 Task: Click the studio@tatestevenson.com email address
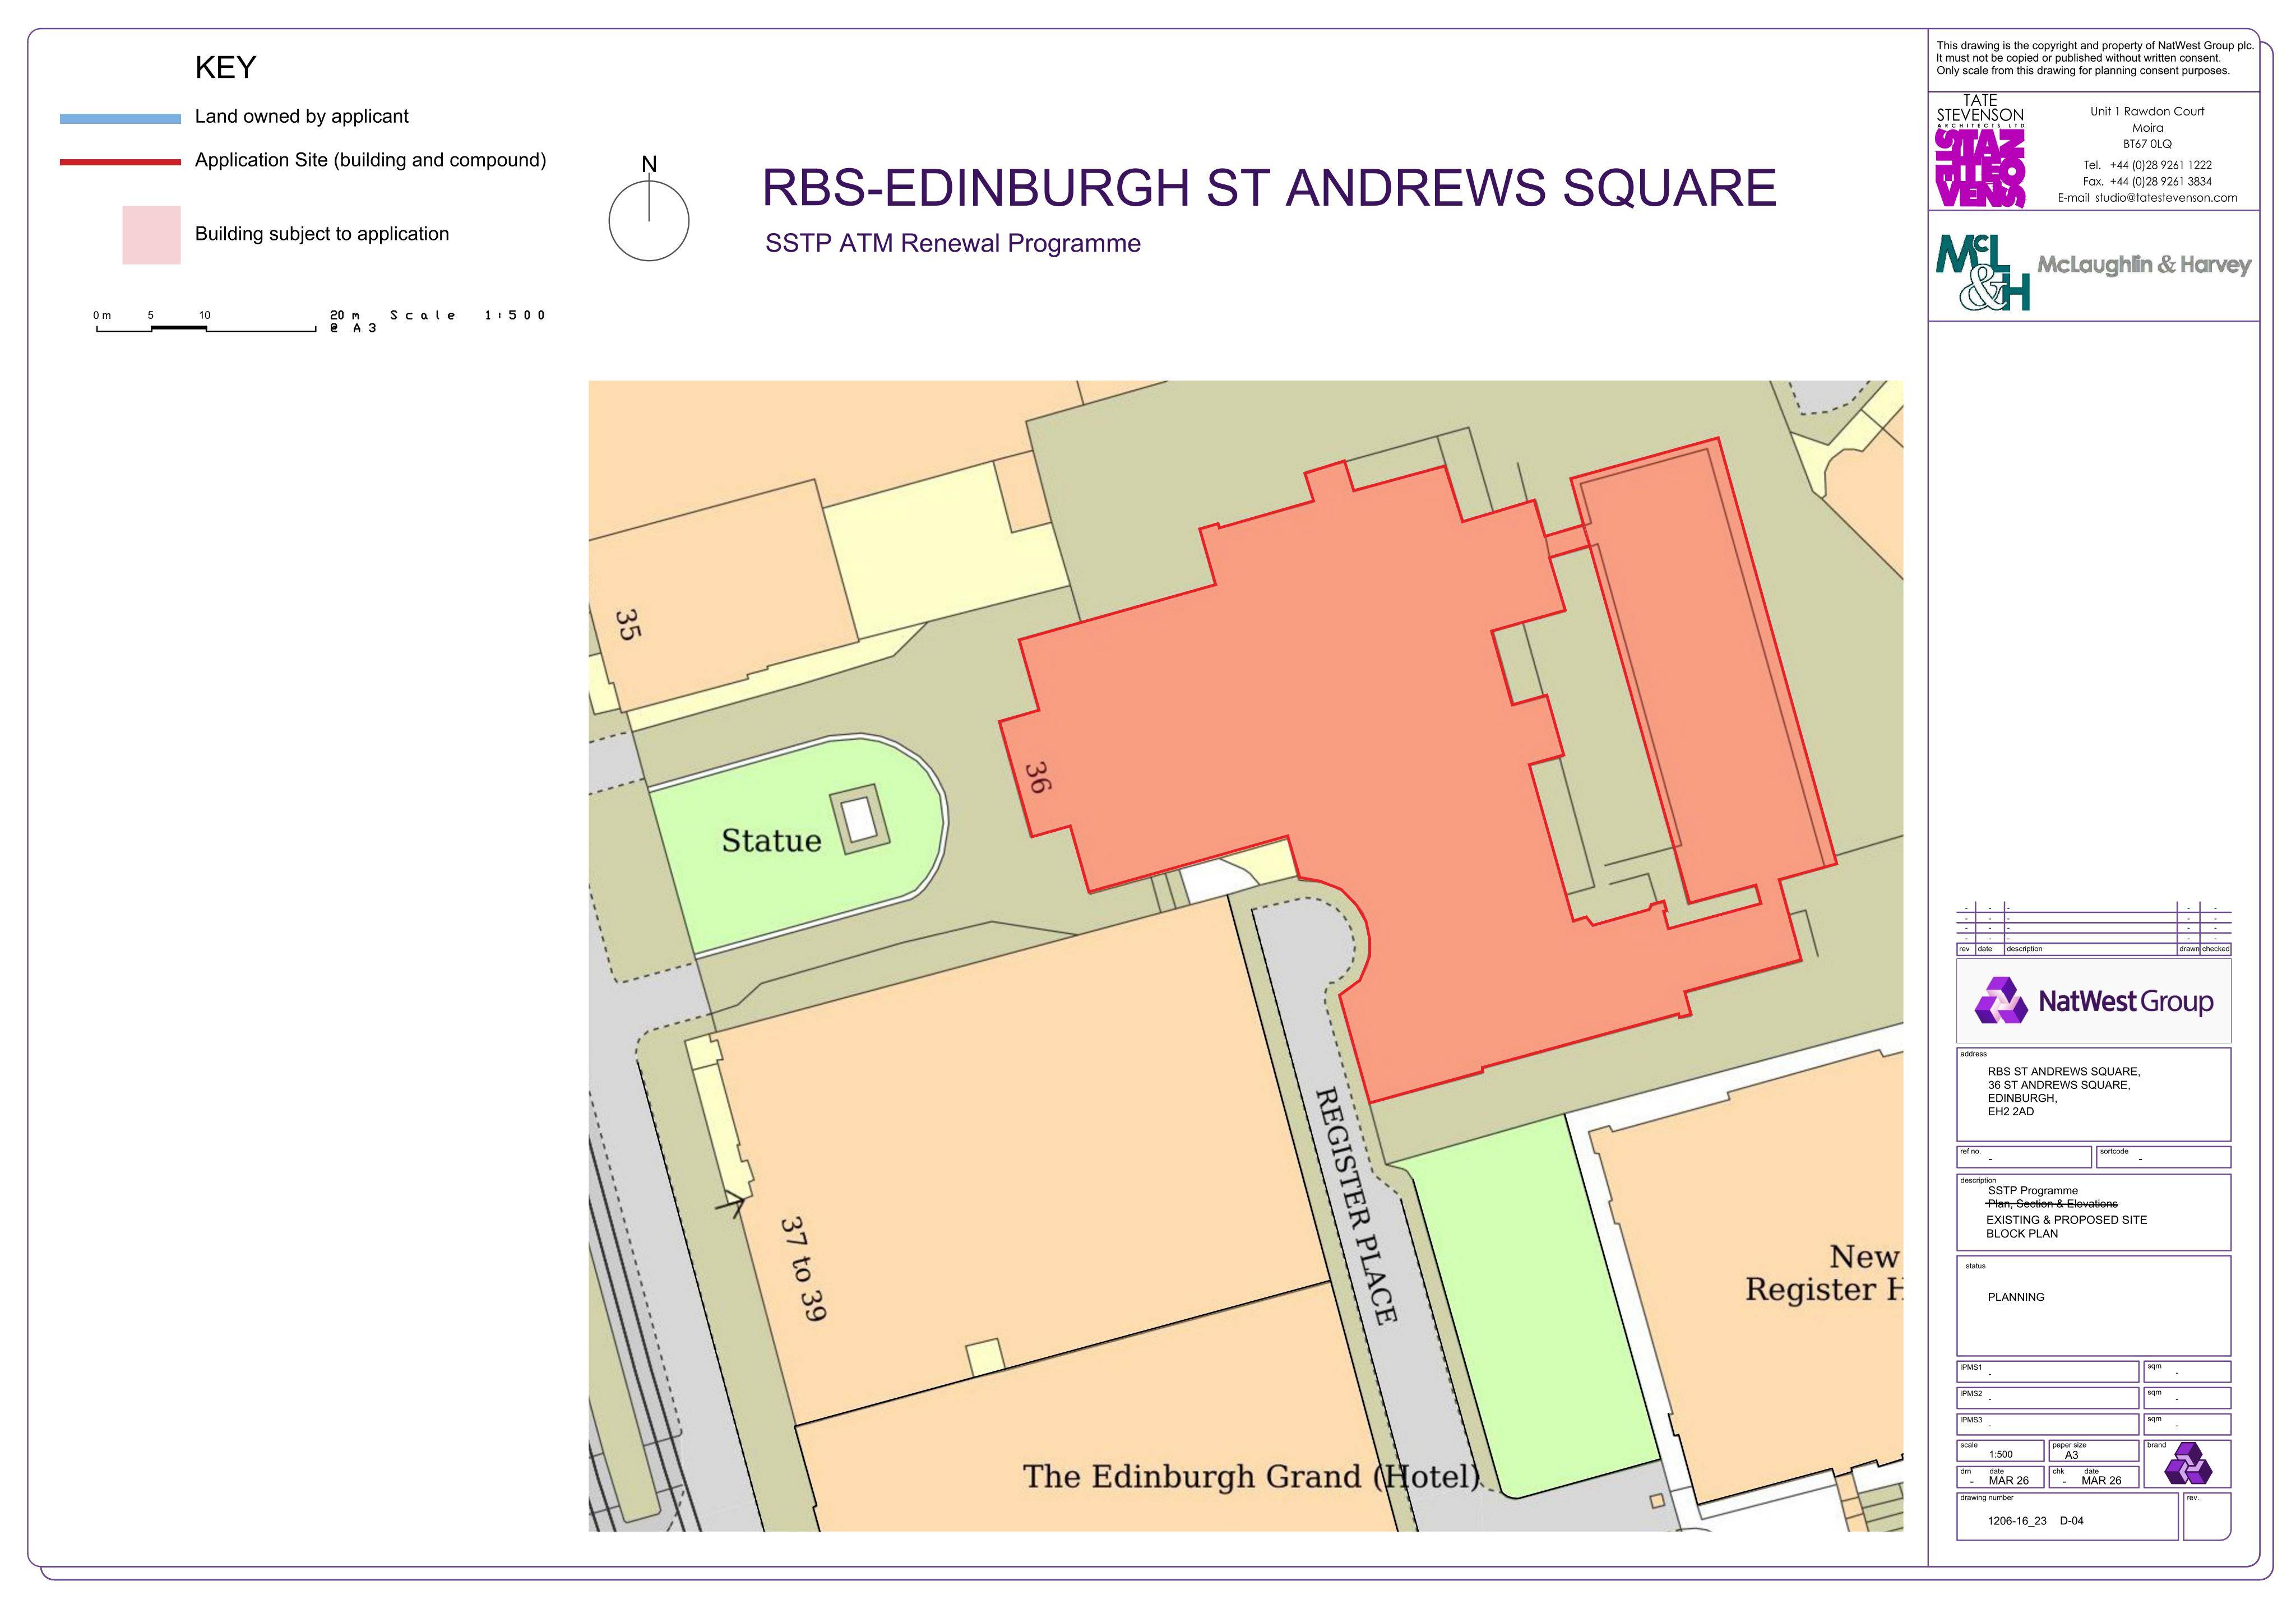tap(2166, 198)
